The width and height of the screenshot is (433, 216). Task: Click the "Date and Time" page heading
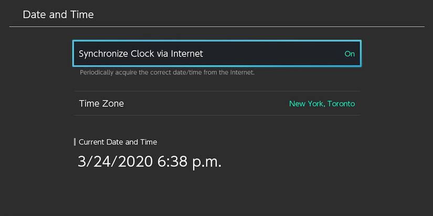click(58, 15)
